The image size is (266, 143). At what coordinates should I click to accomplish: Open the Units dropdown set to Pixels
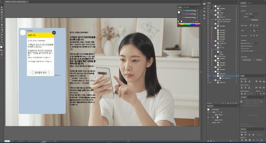[255, 14]
